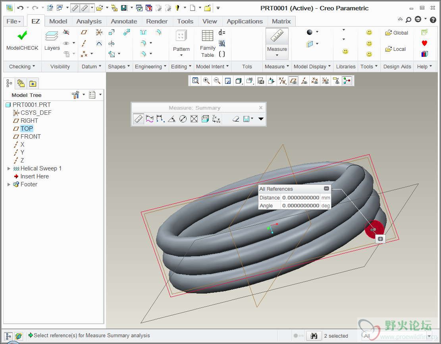Insert a datum axis from ribbon
The height and width of the screenshot is (344, 441).
pyautogui.click(x=84, y=43)
